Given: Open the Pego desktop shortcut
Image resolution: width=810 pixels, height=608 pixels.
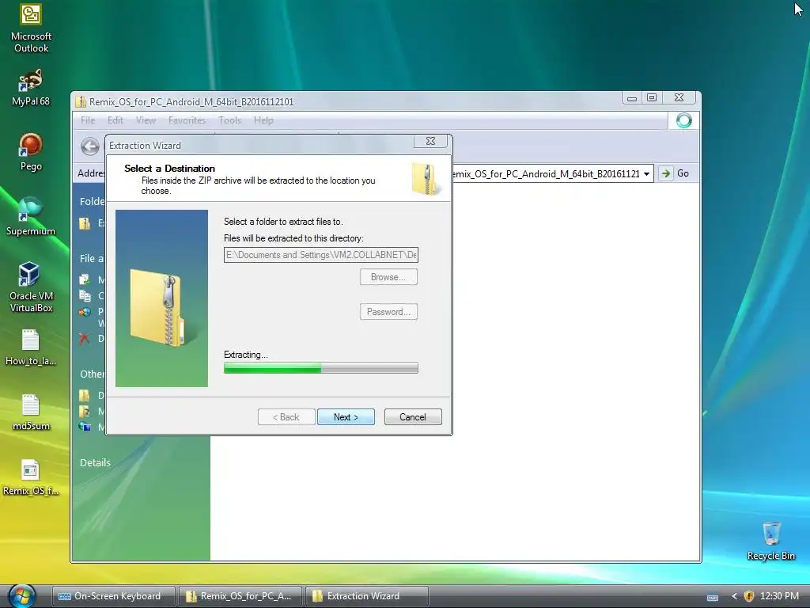Looking at the screenshot, I should coord(31,152).
